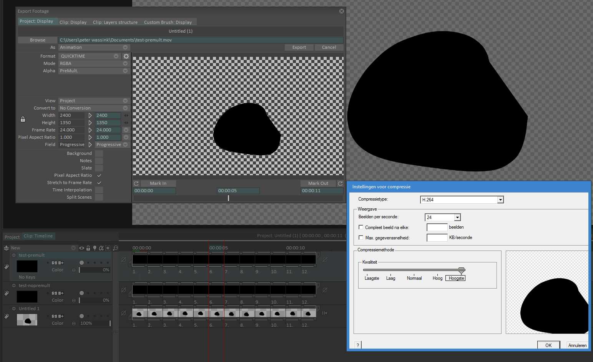Select the Clip: Timeline tab

[38, 236]
